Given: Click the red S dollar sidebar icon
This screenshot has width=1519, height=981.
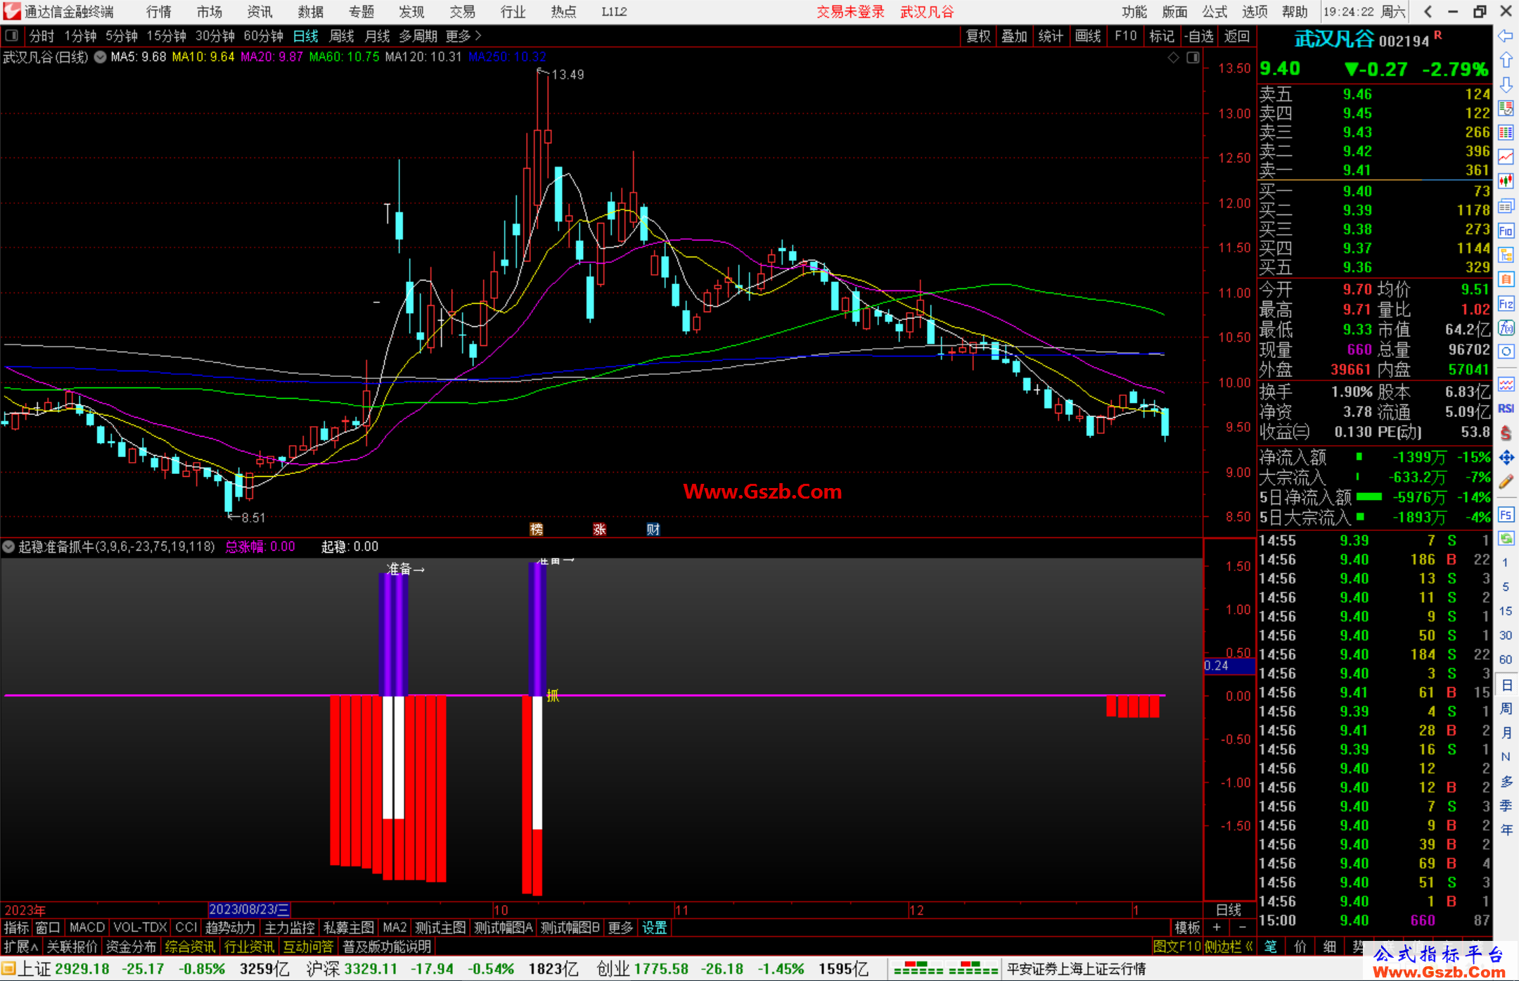Looking at the screenshot, I should click(x=1506, y=433).
